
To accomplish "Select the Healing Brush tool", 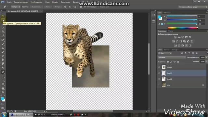I will (3, 40).
